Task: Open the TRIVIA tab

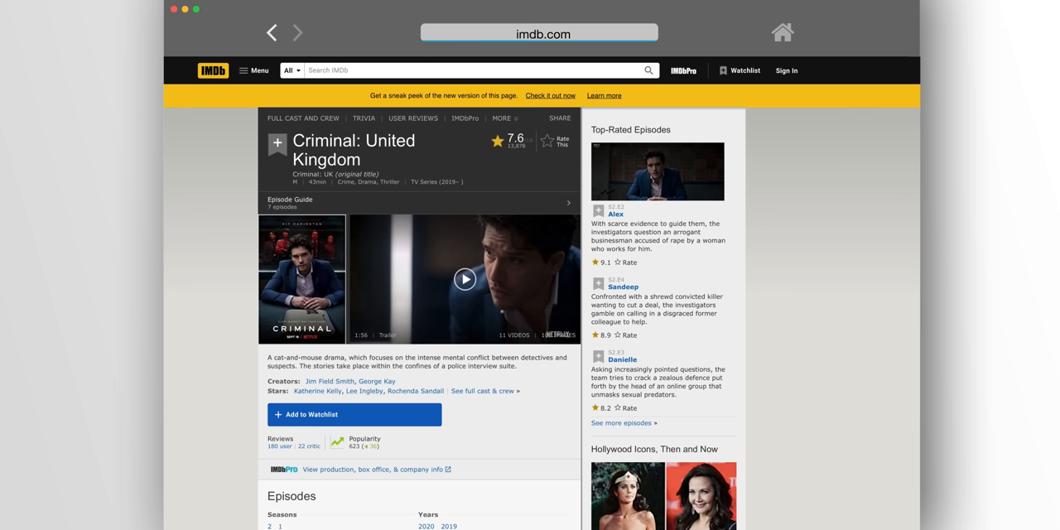Action: click(x=364, y=118)
